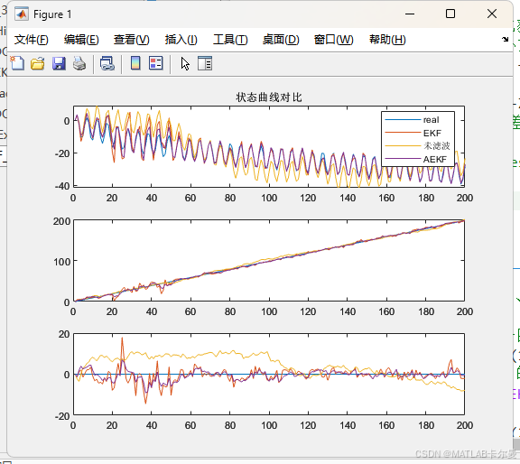Print the figure using the printer icon
Screen dimensions: 520x464
tap(79, 63)
